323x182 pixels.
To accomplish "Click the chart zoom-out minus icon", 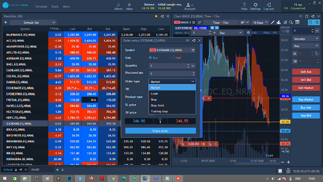I will pyautogui.click(x=283, y=162).
